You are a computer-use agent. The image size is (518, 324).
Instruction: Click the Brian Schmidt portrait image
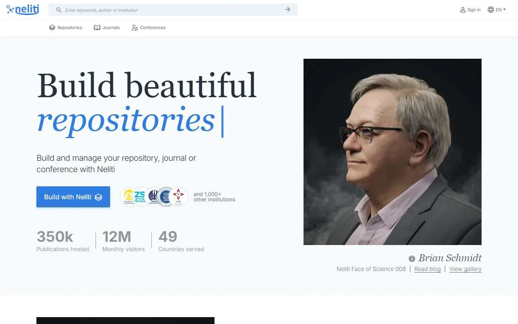pyautogui.click(x=393, y=152)
